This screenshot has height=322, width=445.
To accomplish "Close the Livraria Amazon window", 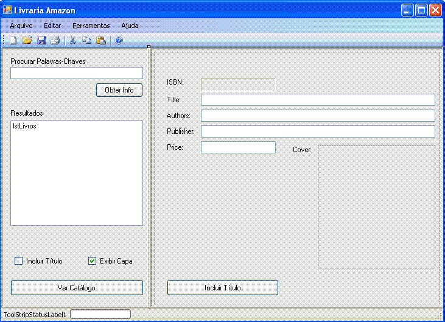I will point(435,10).
